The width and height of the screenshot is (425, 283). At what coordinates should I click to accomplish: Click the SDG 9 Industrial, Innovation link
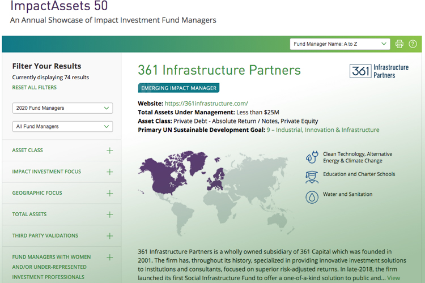point(323,130)
